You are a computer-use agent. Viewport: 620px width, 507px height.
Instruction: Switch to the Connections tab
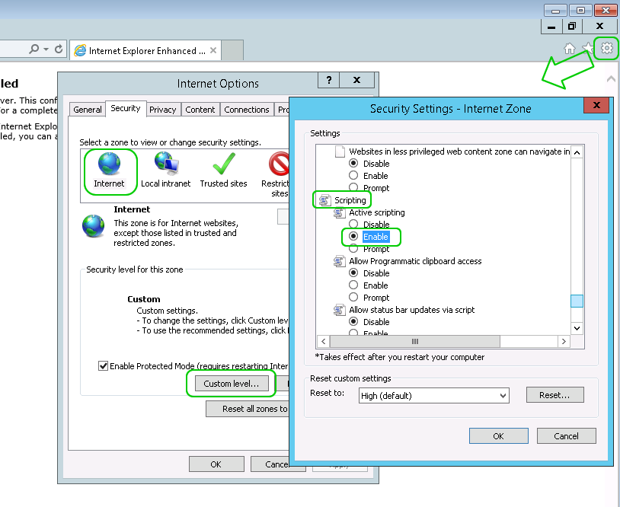(247, 110)
